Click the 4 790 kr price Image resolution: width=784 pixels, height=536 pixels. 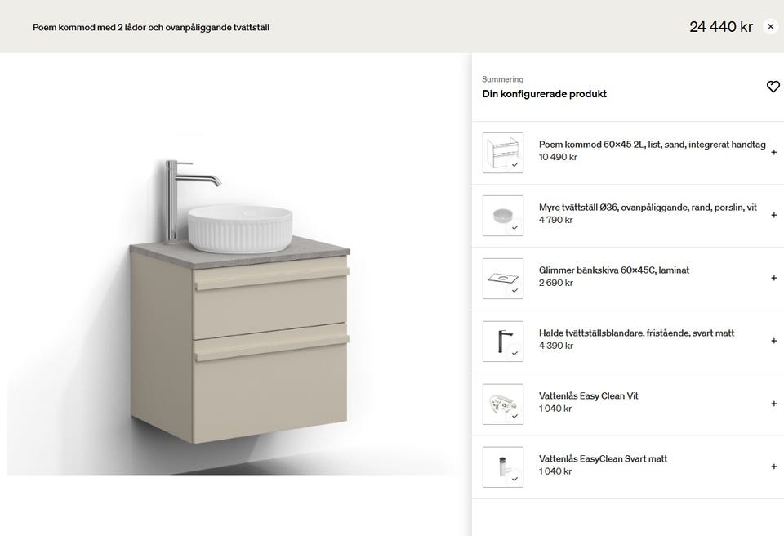pos(556,220)
